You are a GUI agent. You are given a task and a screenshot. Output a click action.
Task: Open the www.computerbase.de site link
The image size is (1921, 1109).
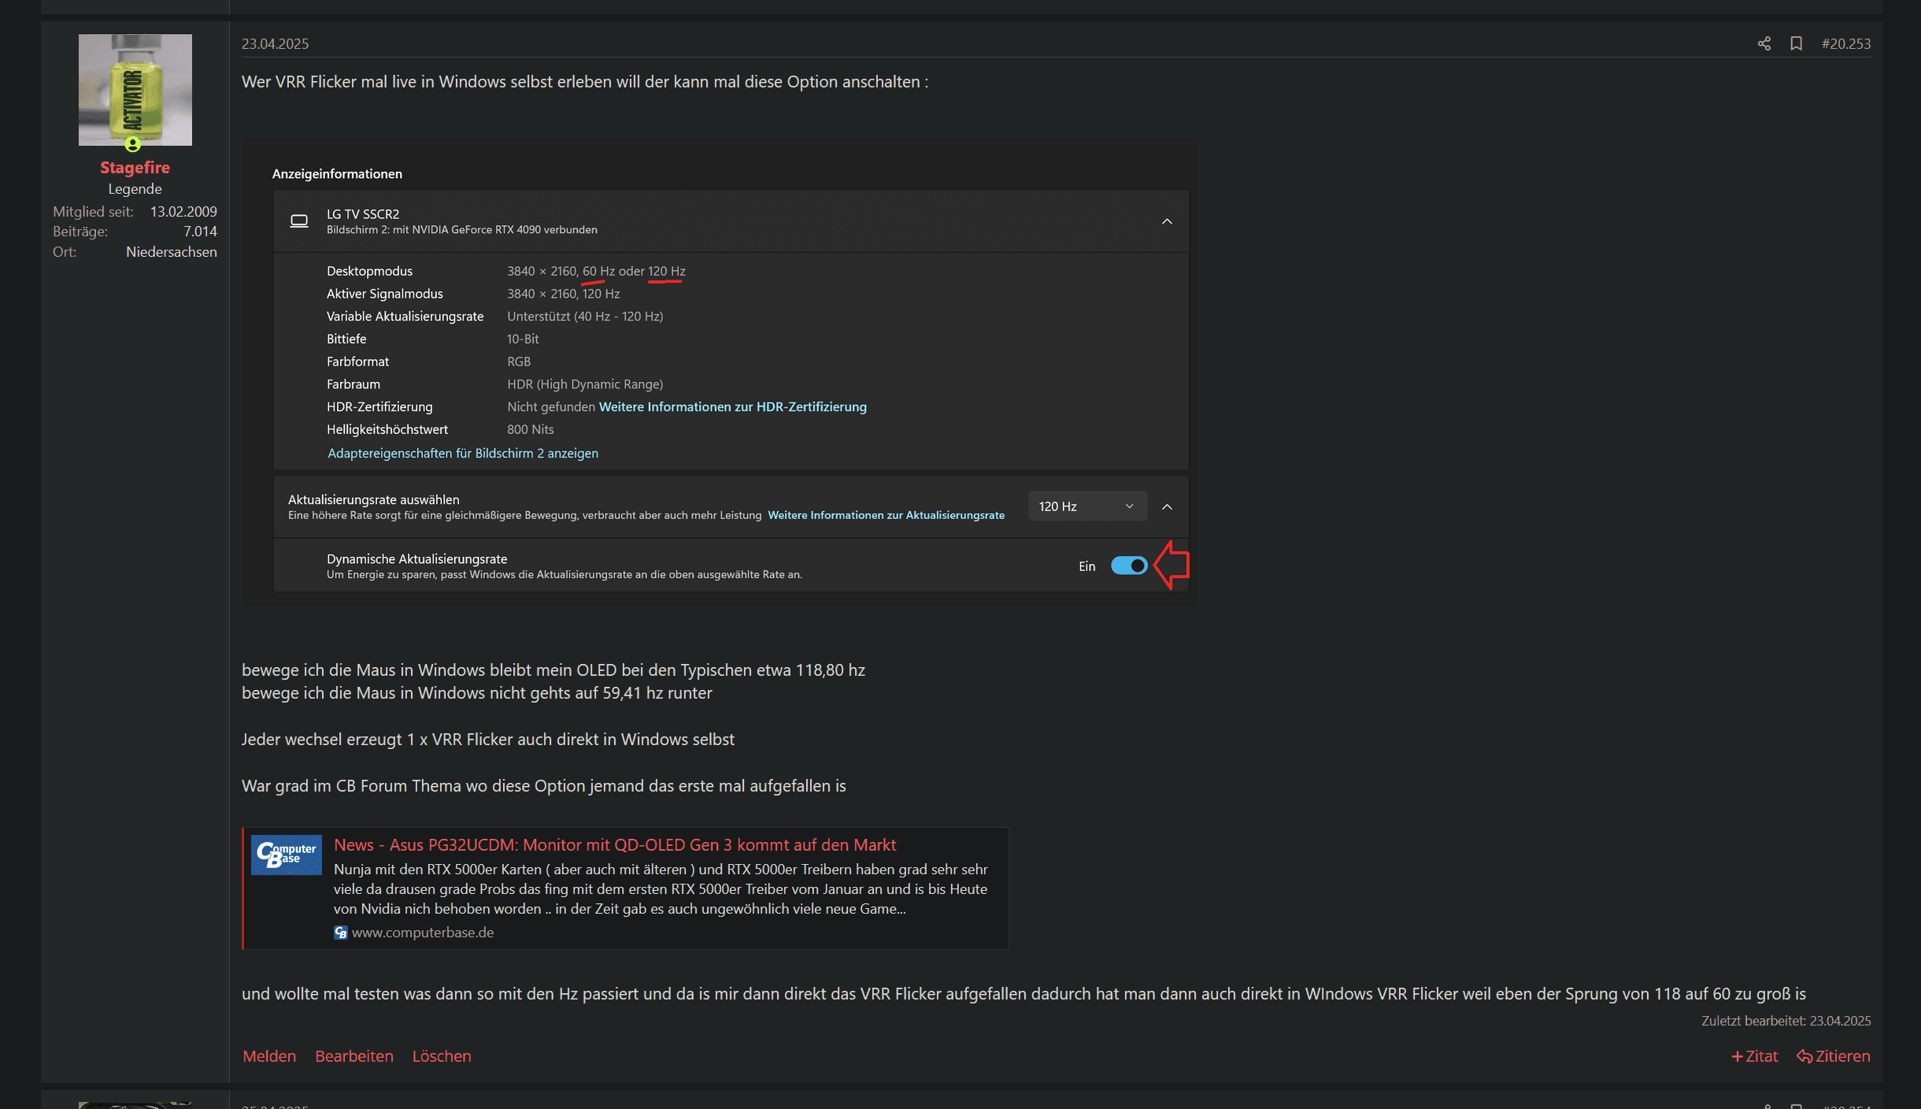(x=422, y=932)
